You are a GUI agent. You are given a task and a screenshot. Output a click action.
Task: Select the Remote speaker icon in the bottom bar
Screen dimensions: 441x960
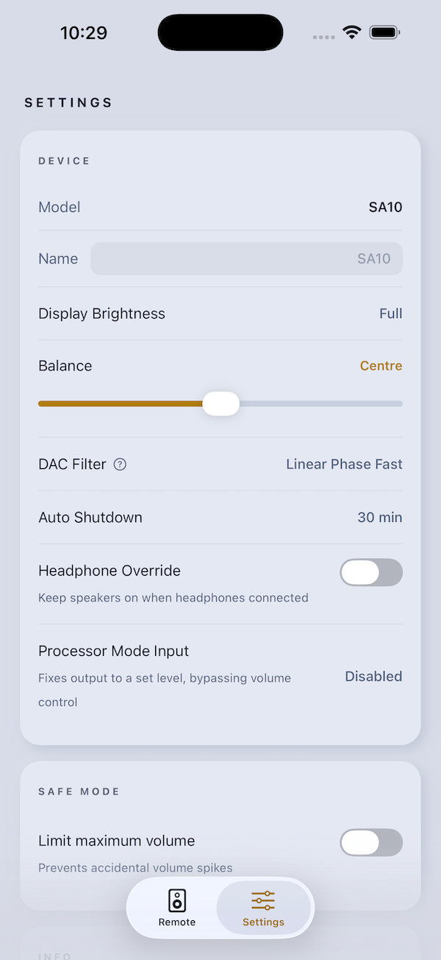coord(176,899)
